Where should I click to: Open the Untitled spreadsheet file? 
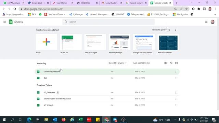click(107, 72)
